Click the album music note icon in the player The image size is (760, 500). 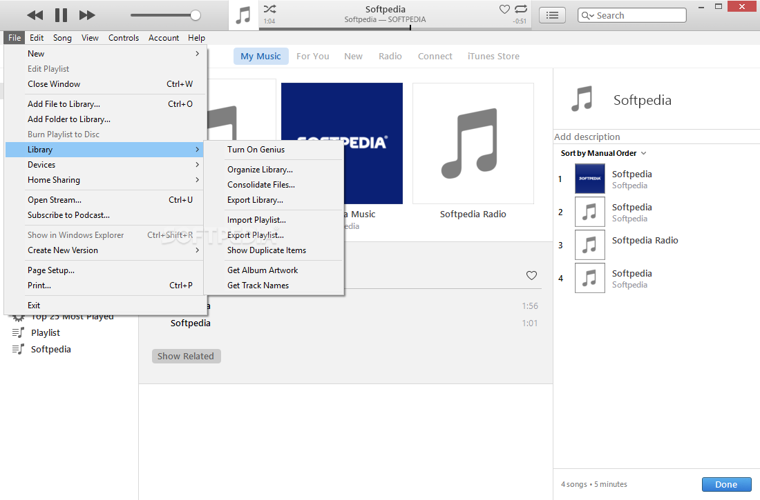(243, 15)
